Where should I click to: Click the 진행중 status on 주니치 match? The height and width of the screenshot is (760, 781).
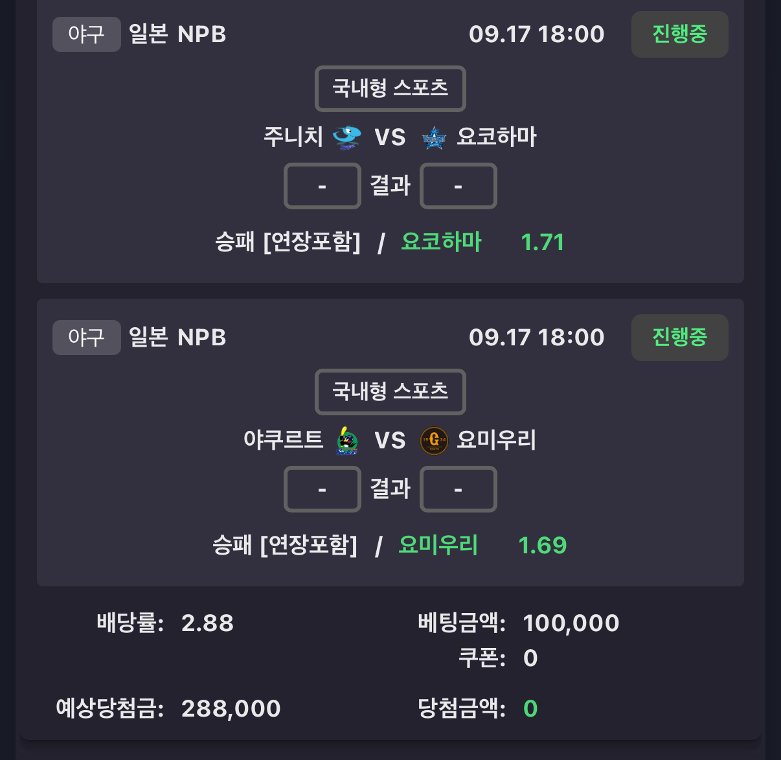(679, 34)
